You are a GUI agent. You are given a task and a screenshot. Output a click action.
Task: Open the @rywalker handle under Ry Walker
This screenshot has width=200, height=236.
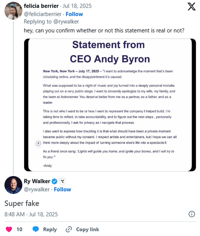tap(37, 189)
